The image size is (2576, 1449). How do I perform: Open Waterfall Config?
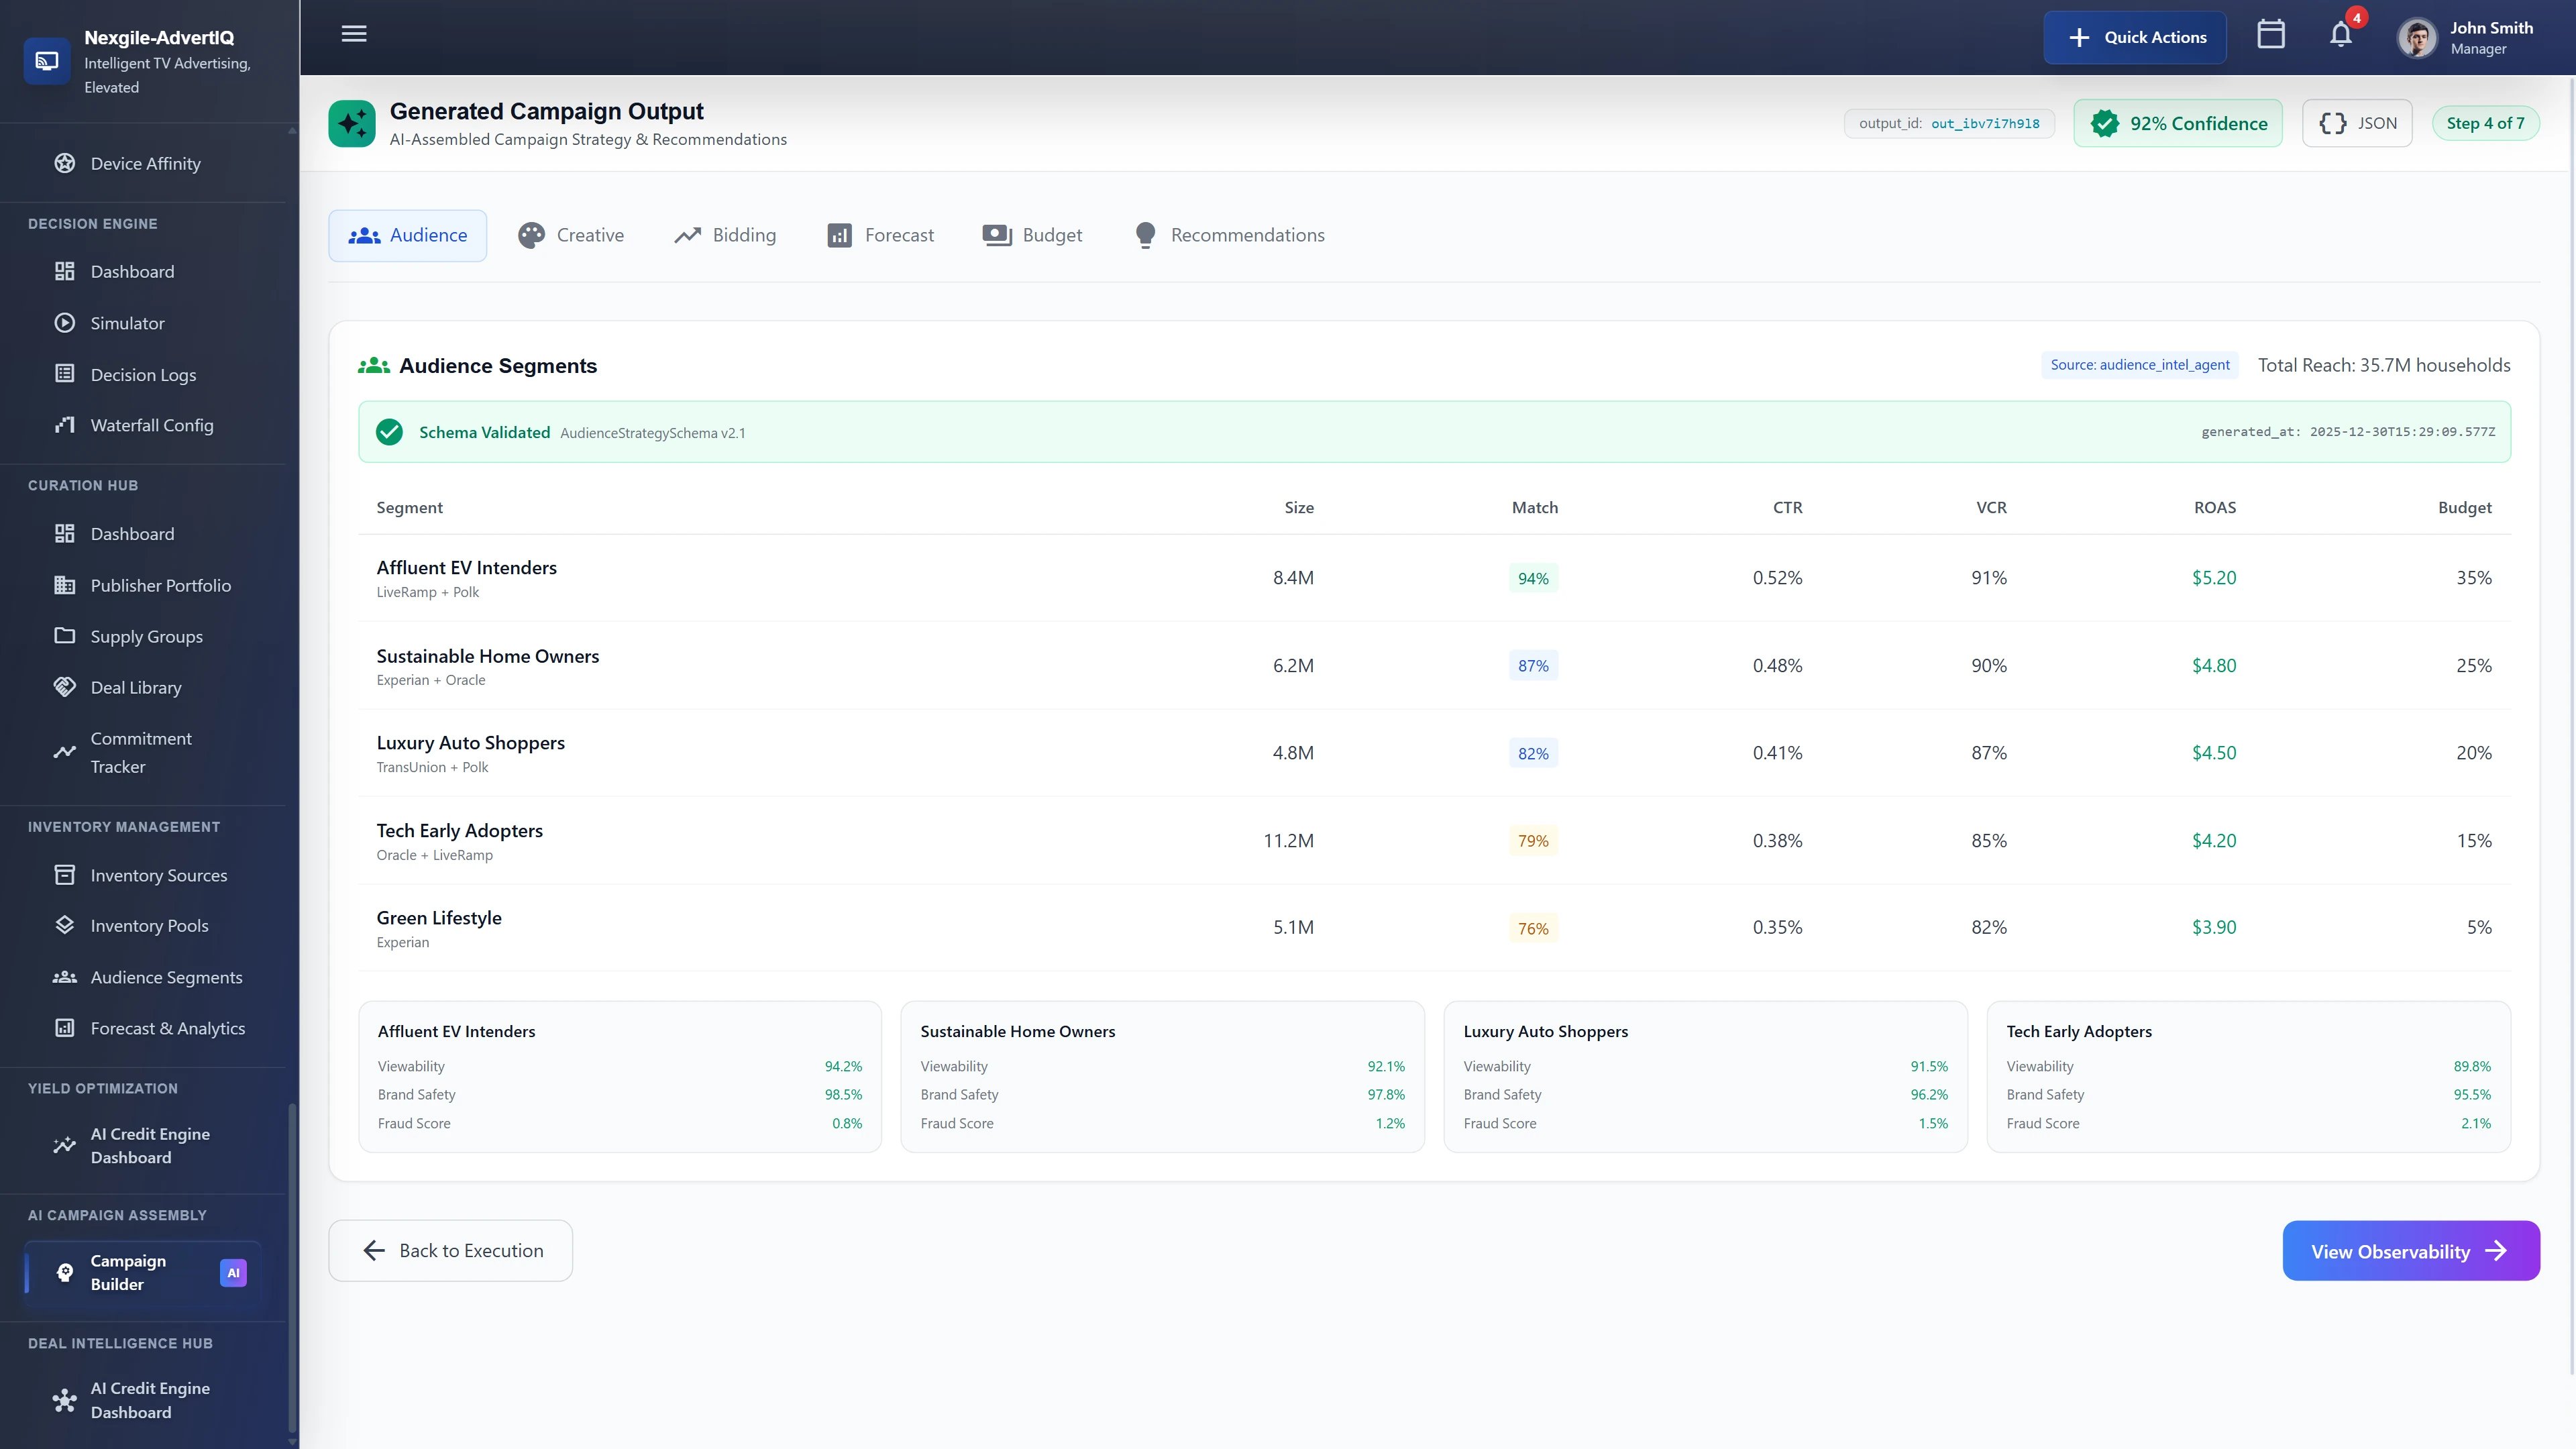point(150,424)
